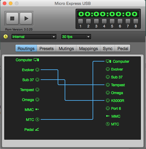Switch to the Presets tab
This screenshot has height=149, width=146.
click(x=46, y=49)
